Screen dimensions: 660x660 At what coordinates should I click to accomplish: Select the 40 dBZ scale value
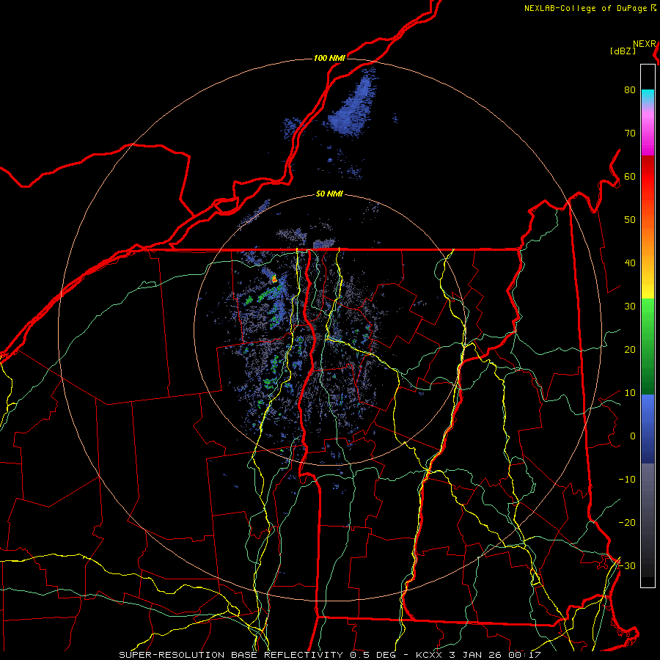pos(630,263)
